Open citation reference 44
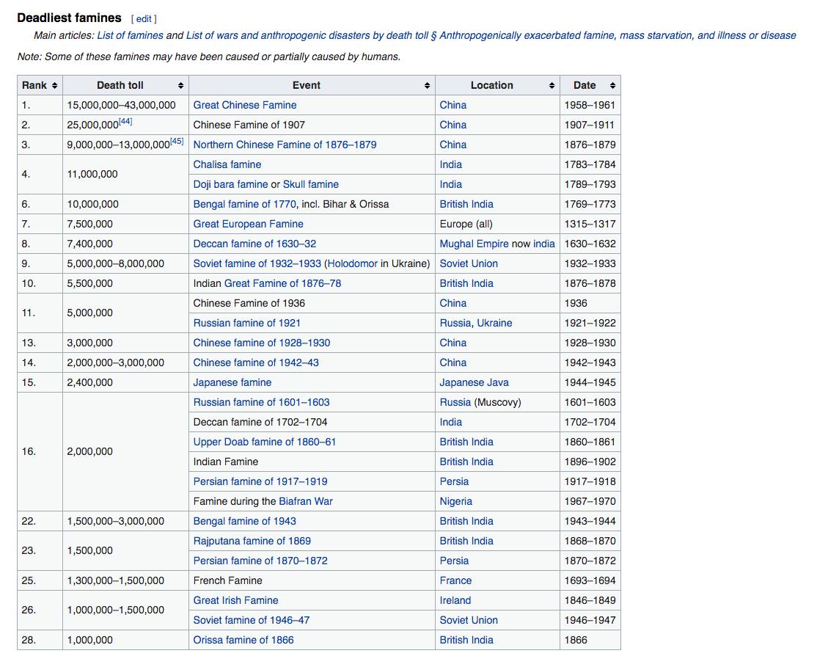 (125, 122)
